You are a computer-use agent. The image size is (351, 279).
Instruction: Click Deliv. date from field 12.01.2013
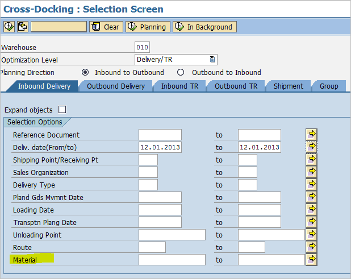160,147
